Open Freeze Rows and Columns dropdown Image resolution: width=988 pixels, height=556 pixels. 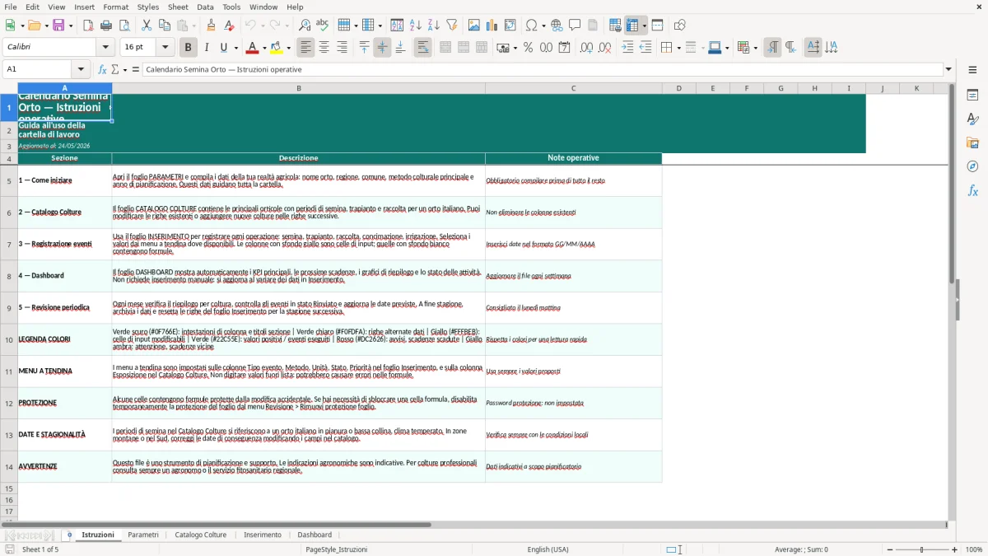[644, 26]
